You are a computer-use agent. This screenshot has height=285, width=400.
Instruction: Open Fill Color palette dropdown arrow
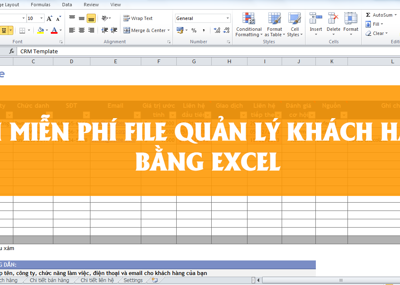coord(47,30)
